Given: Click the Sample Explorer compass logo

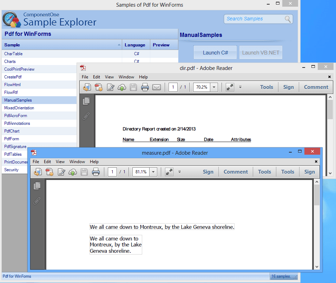Looking at the screenshot, I should coord(12,20).
